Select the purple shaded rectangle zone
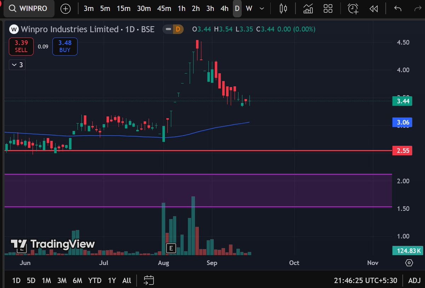 tap(198, 191)
